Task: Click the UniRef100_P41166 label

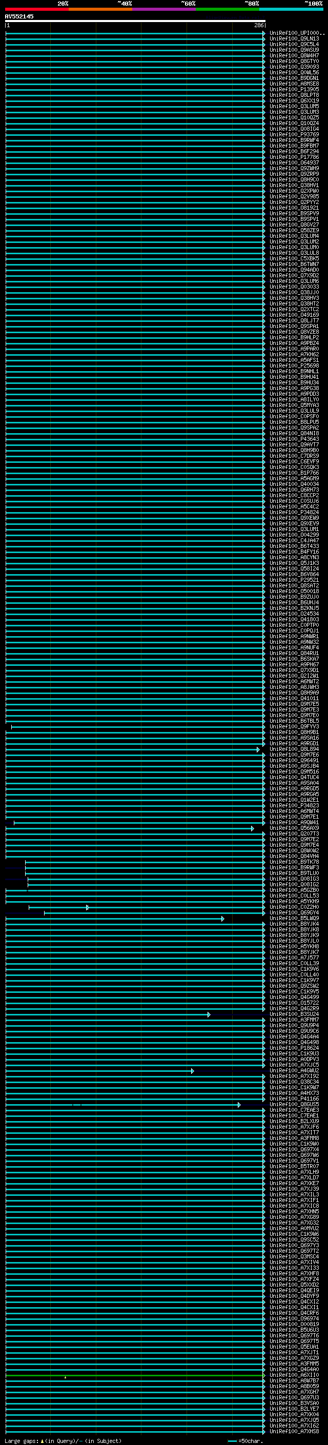Action: 294,1098
